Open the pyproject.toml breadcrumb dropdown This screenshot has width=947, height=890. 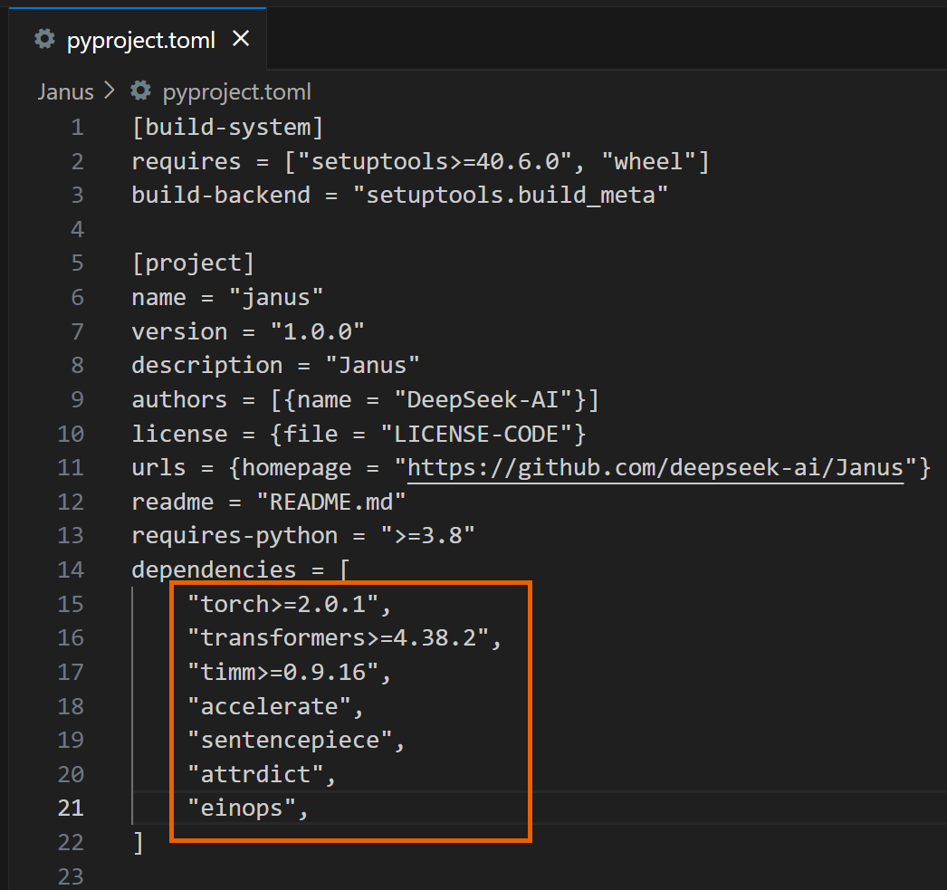pos(235,91)
